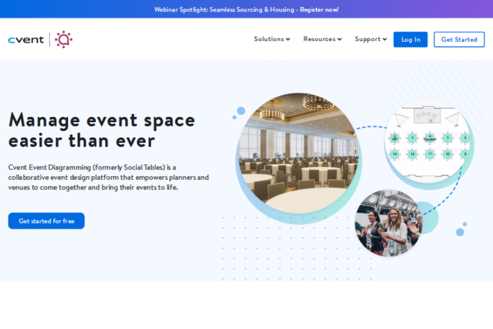Expand the Solutions dropdown menu
493x329 pixels.
(272, 39)
